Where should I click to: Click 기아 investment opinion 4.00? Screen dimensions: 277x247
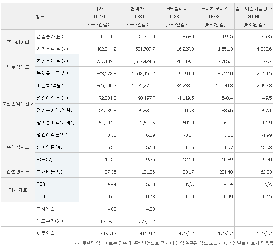(112, 209)
